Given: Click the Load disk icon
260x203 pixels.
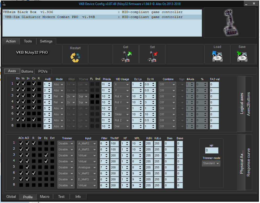Looking at the screenshot, I should (217, 56).
